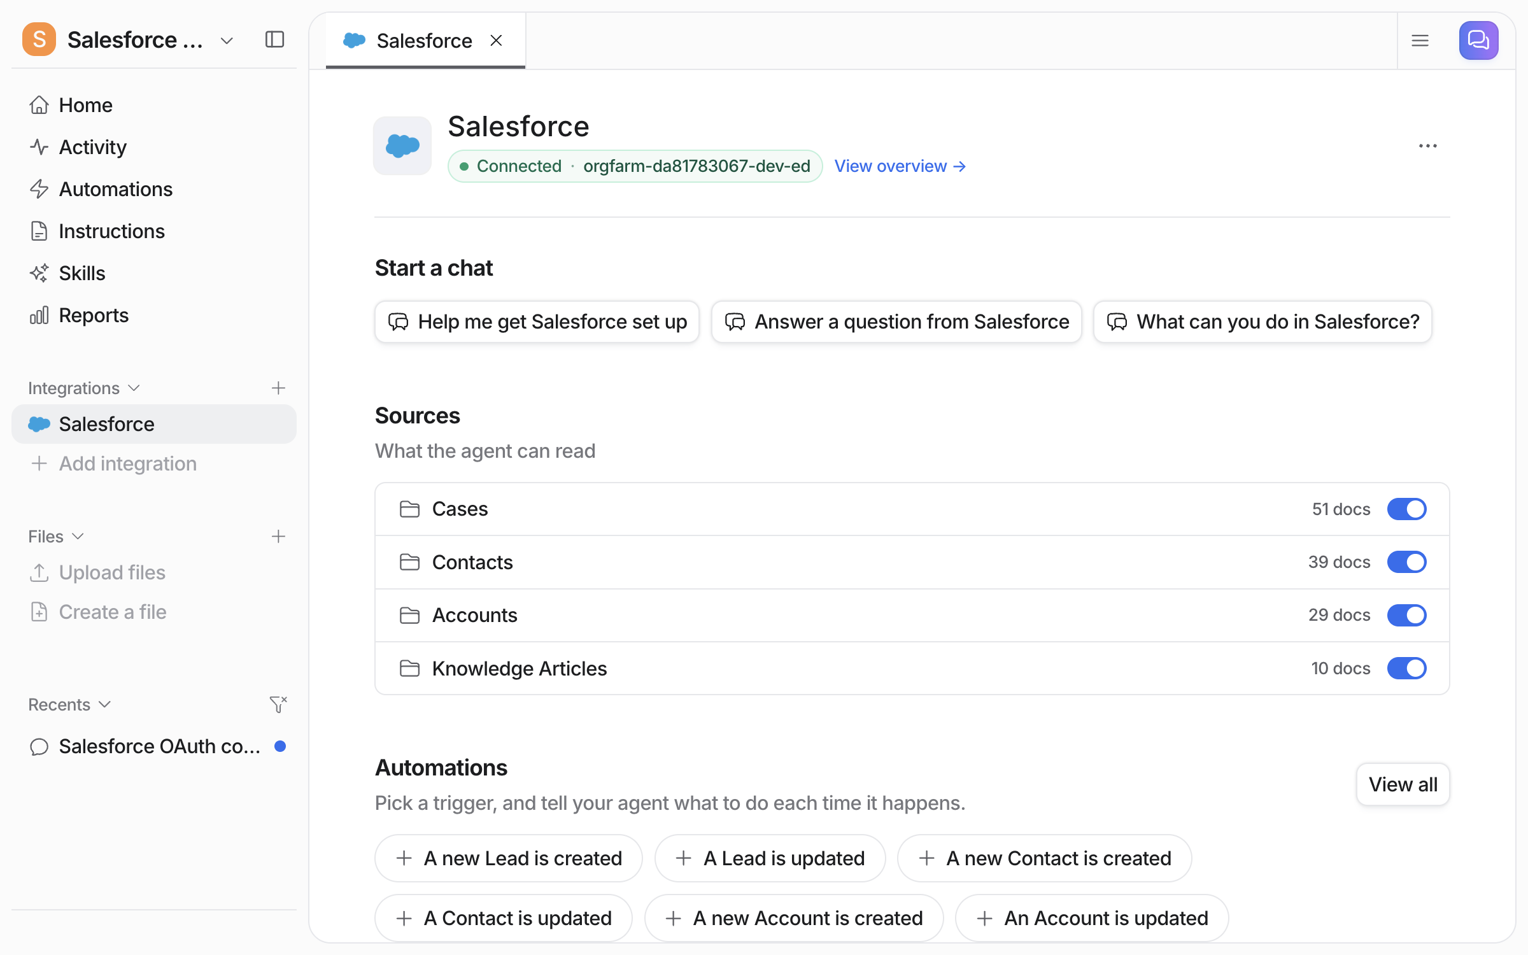The image size is (1528, 955).
Task: Add trigger: A Lead is updated
Action: click(770, 858)
